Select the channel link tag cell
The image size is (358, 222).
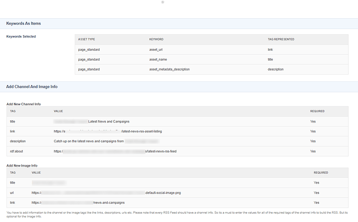pyautogui.click(x=12, y=131)
